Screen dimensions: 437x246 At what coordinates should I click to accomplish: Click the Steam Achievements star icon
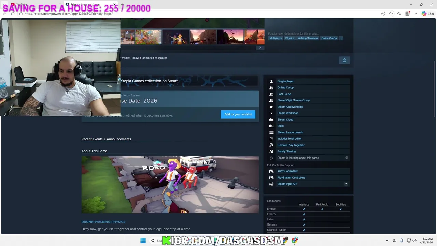[x=271, y=107]
